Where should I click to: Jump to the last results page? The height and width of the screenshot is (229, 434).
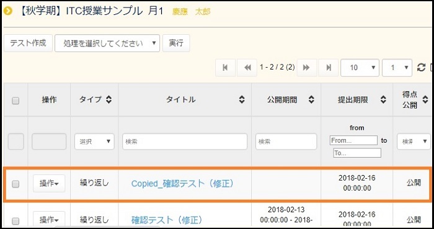(x=329, y=68)
